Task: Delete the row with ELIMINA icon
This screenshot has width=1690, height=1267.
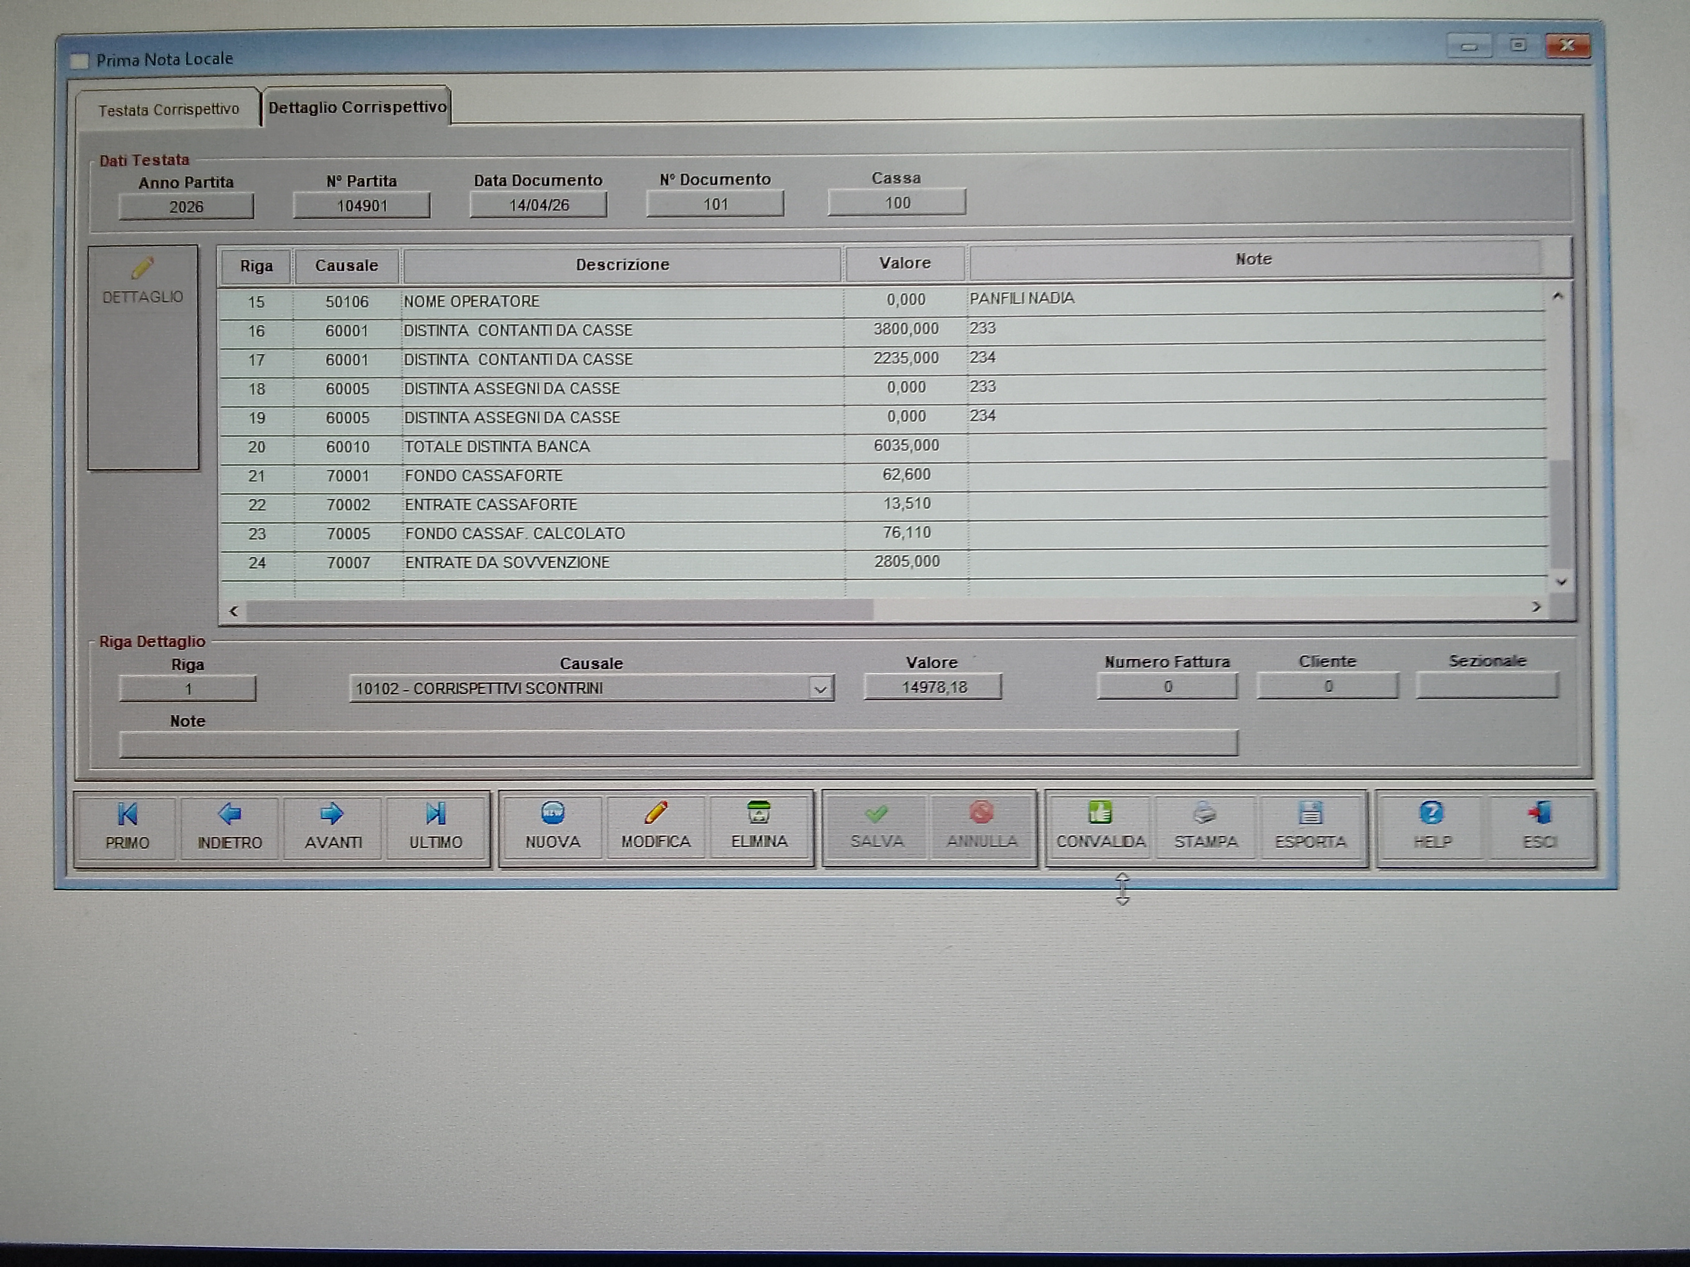Action: (x=759, y=813)
